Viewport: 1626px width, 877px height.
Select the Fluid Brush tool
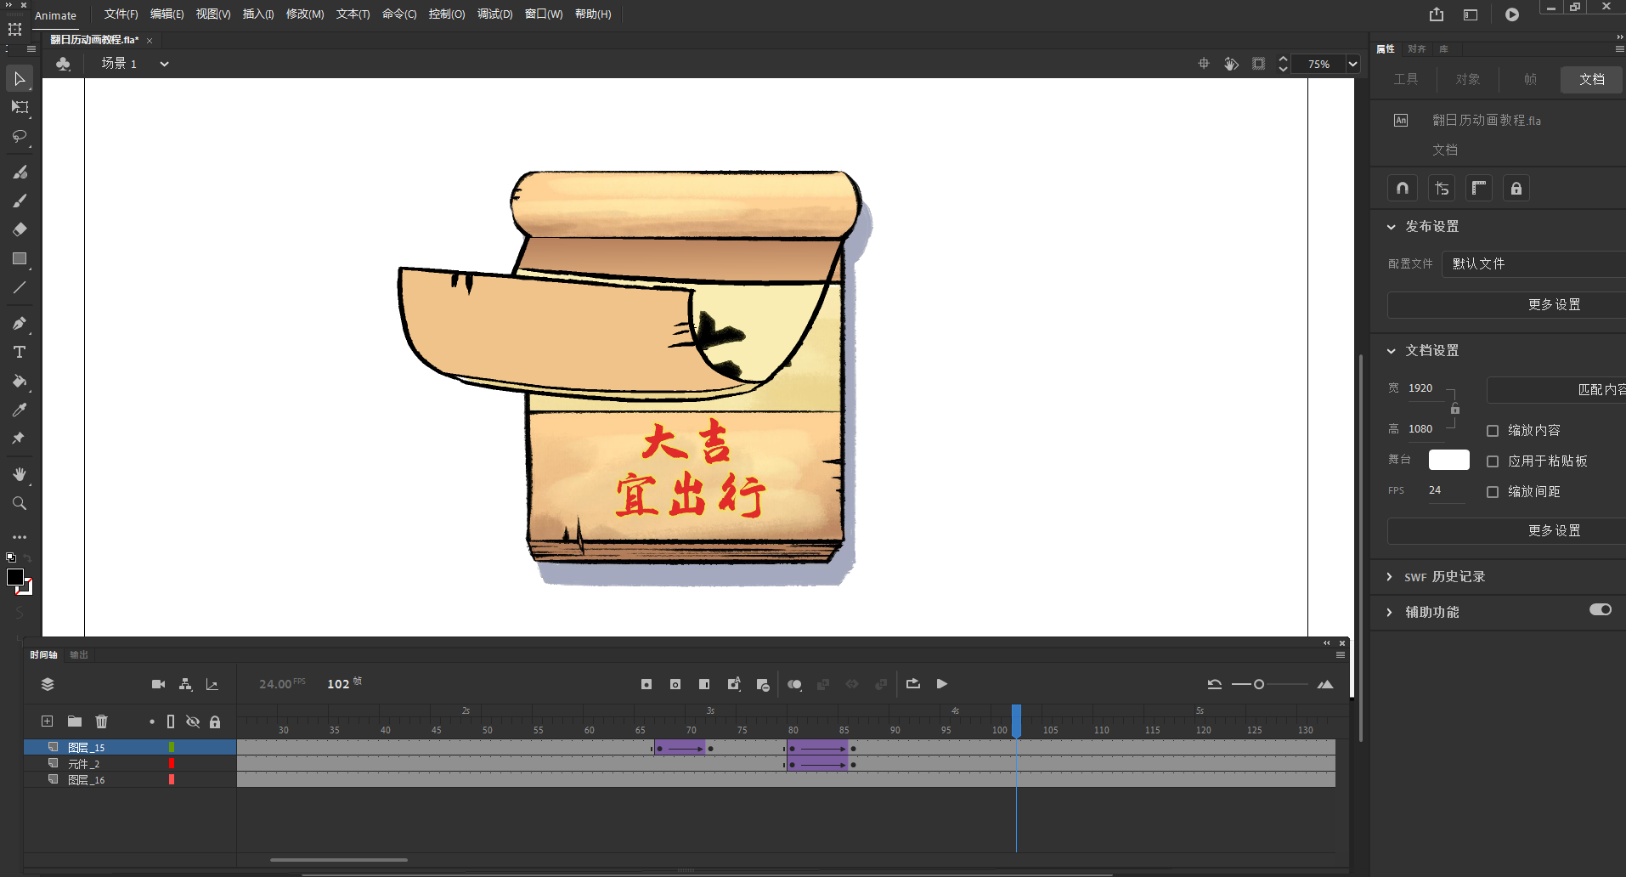click(x=20, y=173)
